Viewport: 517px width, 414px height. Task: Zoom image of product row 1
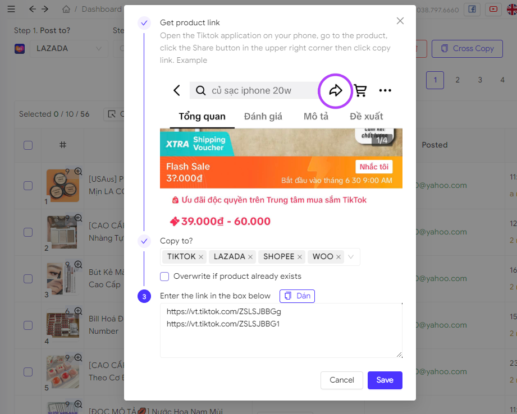point(78,172)
